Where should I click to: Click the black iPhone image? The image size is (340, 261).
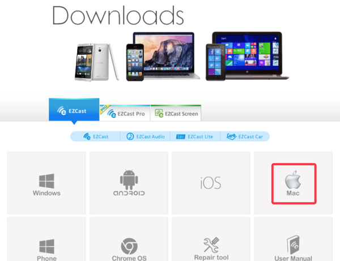pyautogui.click(x=135, y=62)
